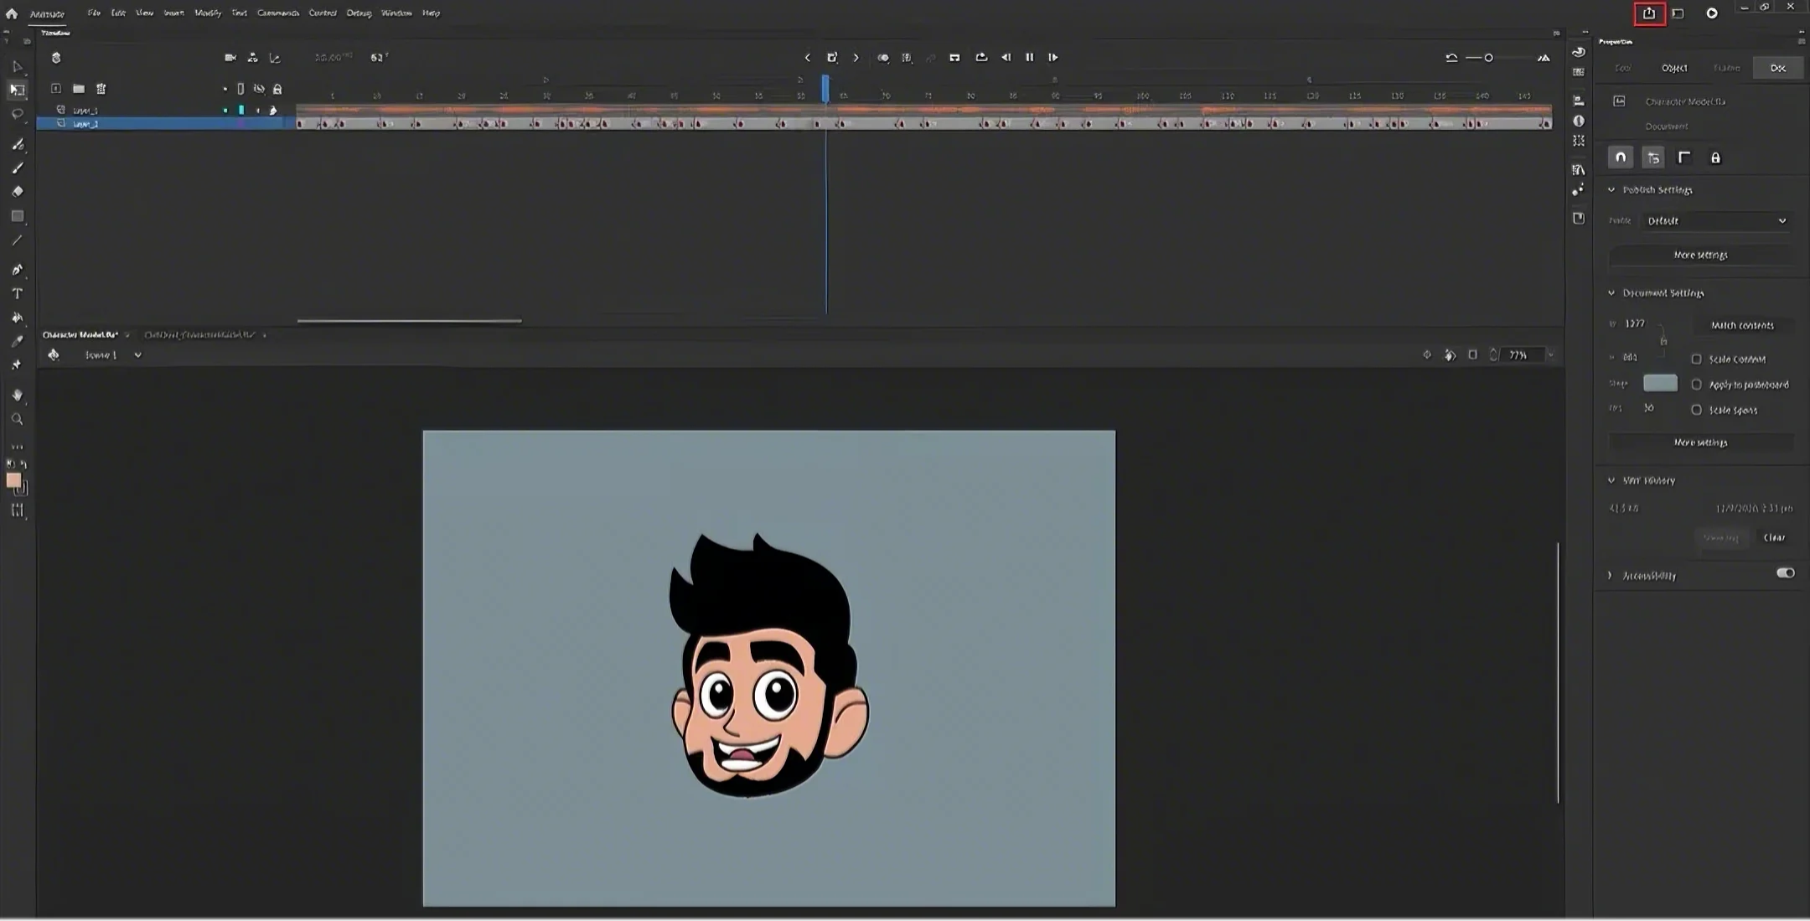The image size is (1810, 921).
Task: Collapse the Publish Settings section
Action: [1611, 190]
